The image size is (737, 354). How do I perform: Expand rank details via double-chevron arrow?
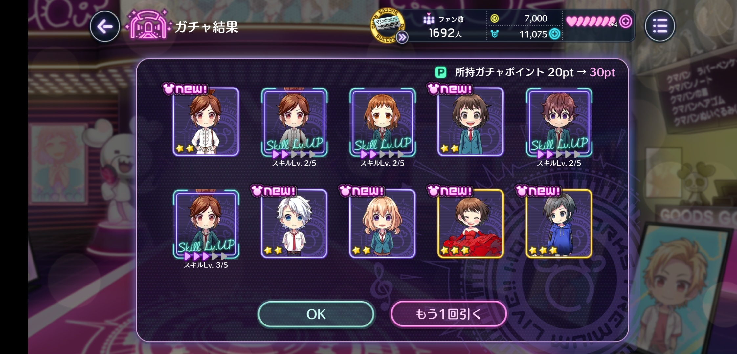(x=402, y=38)
